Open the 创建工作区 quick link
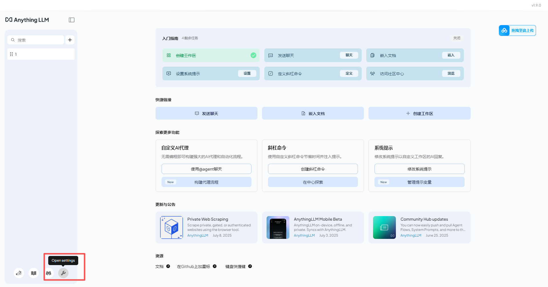 pos(419,113)
